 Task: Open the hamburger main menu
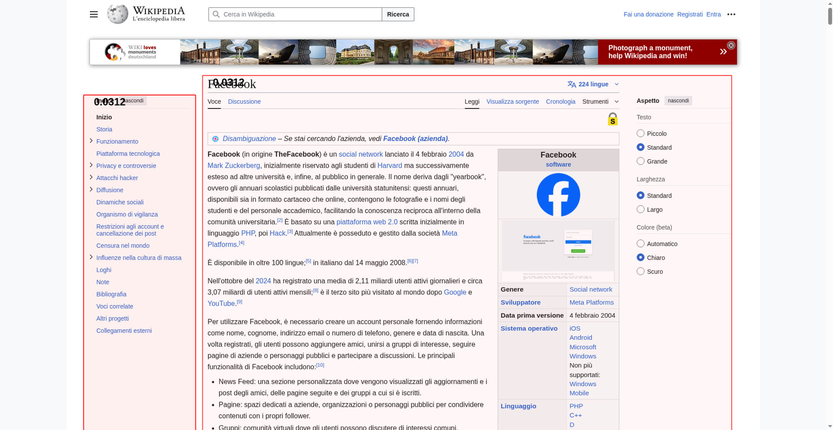(94, 14)
